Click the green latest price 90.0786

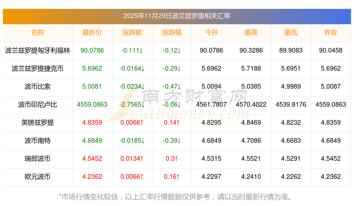(x=92, y=51)
